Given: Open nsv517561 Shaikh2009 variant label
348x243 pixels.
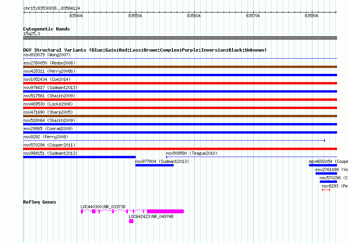Looking at the screenshot, I should (49, 96).
